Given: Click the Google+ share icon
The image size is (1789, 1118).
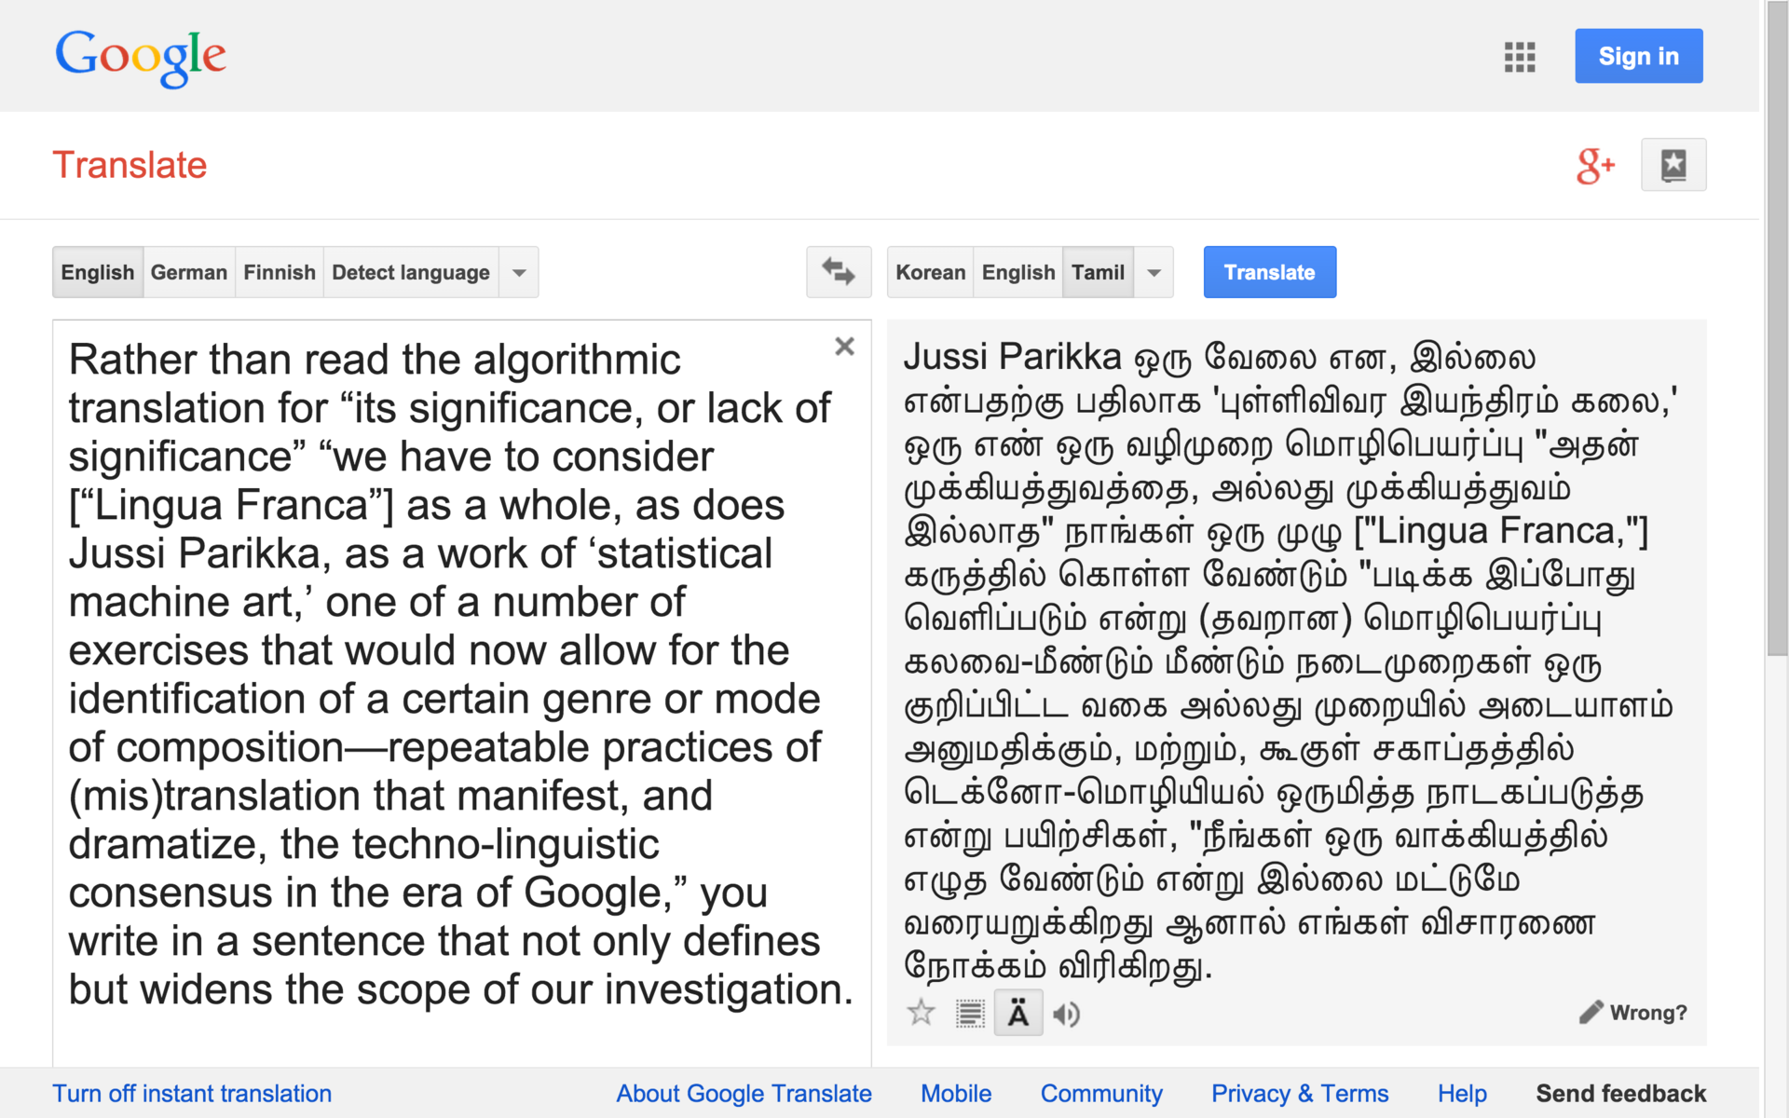Looking at the screenshot, I should point(1594,166).
